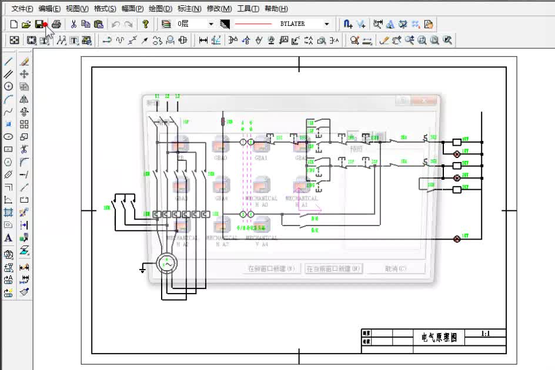Select the Circle drawing tool

click(x=8, y=86)
